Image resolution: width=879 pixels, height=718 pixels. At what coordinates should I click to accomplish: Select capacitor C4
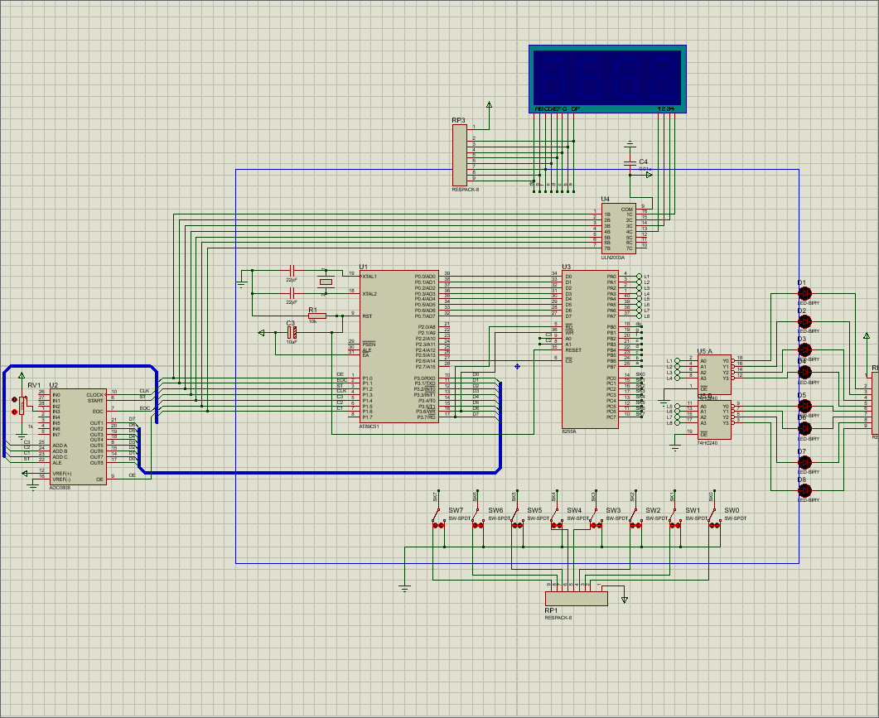[x=630, y=163]
